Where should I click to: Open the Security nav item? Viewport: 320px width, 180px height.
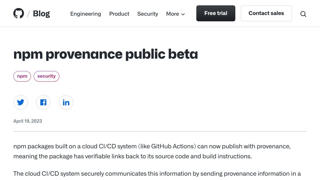[x=148, y=14]
